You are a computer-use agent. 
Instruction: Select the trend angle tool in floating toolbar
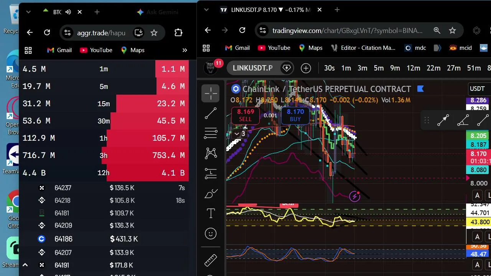[x=463, y=120]
